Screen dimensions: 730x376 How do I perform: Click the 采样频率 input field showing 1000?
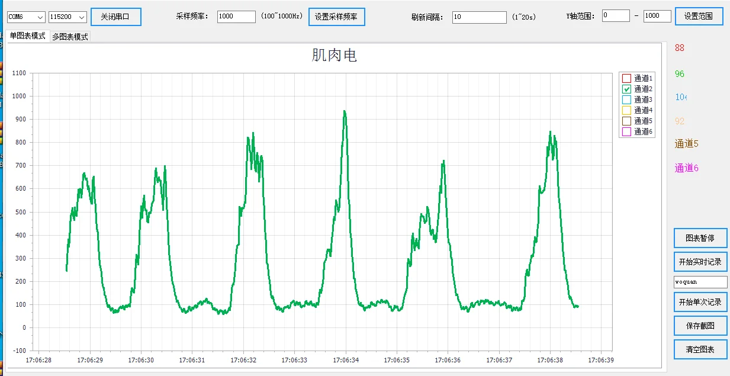pos(236,17)
